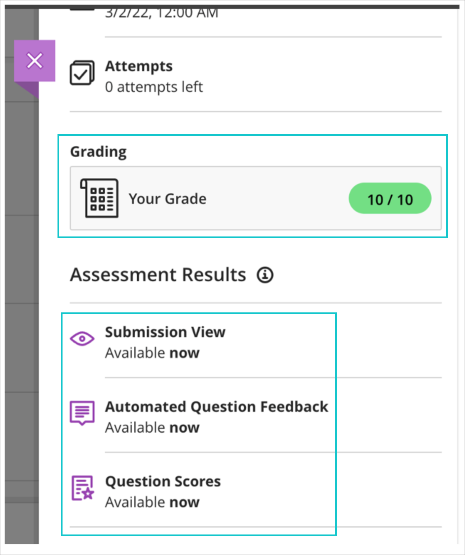Image resolution: width=465 pixels, height=555 pixels.
Task: Click the Automated Question Feedback speech bubble icon
Action: (82, 413)
